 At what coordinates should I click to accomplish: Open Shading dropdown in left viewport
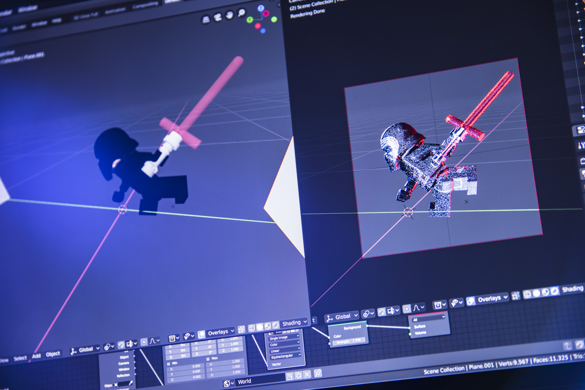pyautogui.click(x=294, y=323)
